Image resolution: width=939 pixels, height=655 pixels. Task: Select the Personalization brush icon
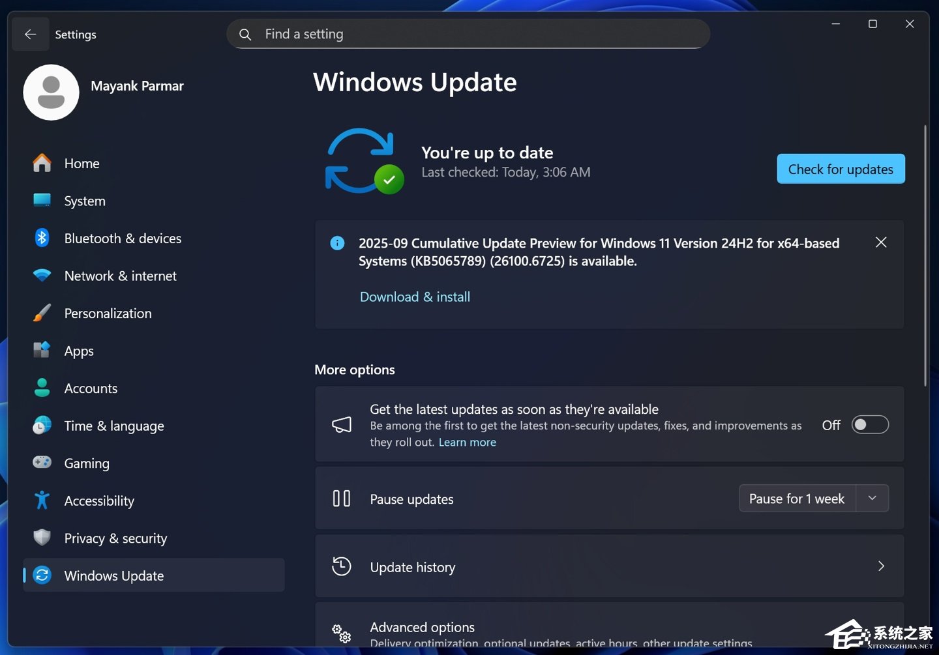coord(42,313)
